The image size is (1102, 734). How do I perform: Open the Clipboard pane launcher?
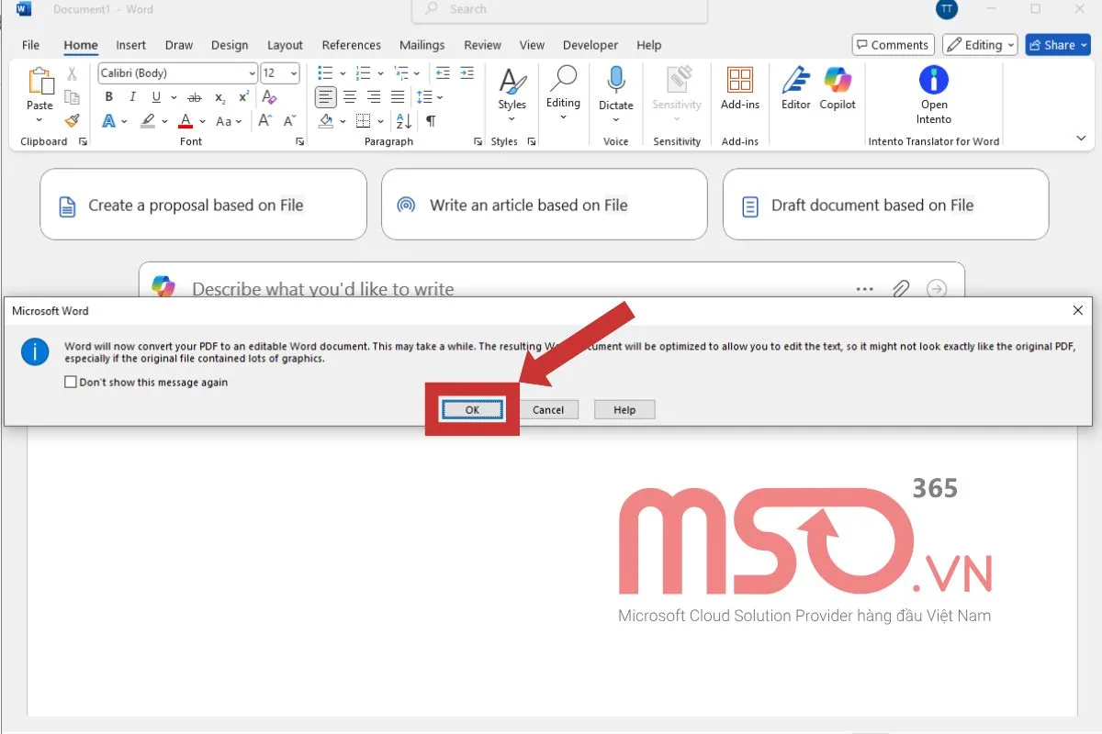click(x=83, y=142)
